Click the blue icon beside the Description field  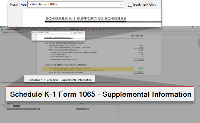click(x=39, y=109)
